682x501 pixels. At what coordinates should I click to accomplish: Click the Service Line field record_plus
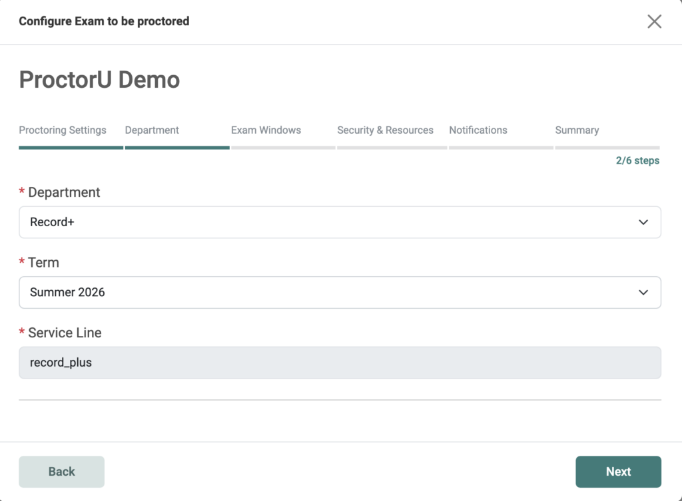(340, 363)
